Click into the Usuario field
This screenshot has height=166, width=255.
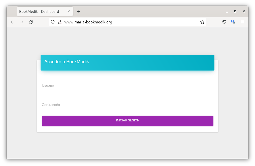click(x=127, y=86)
